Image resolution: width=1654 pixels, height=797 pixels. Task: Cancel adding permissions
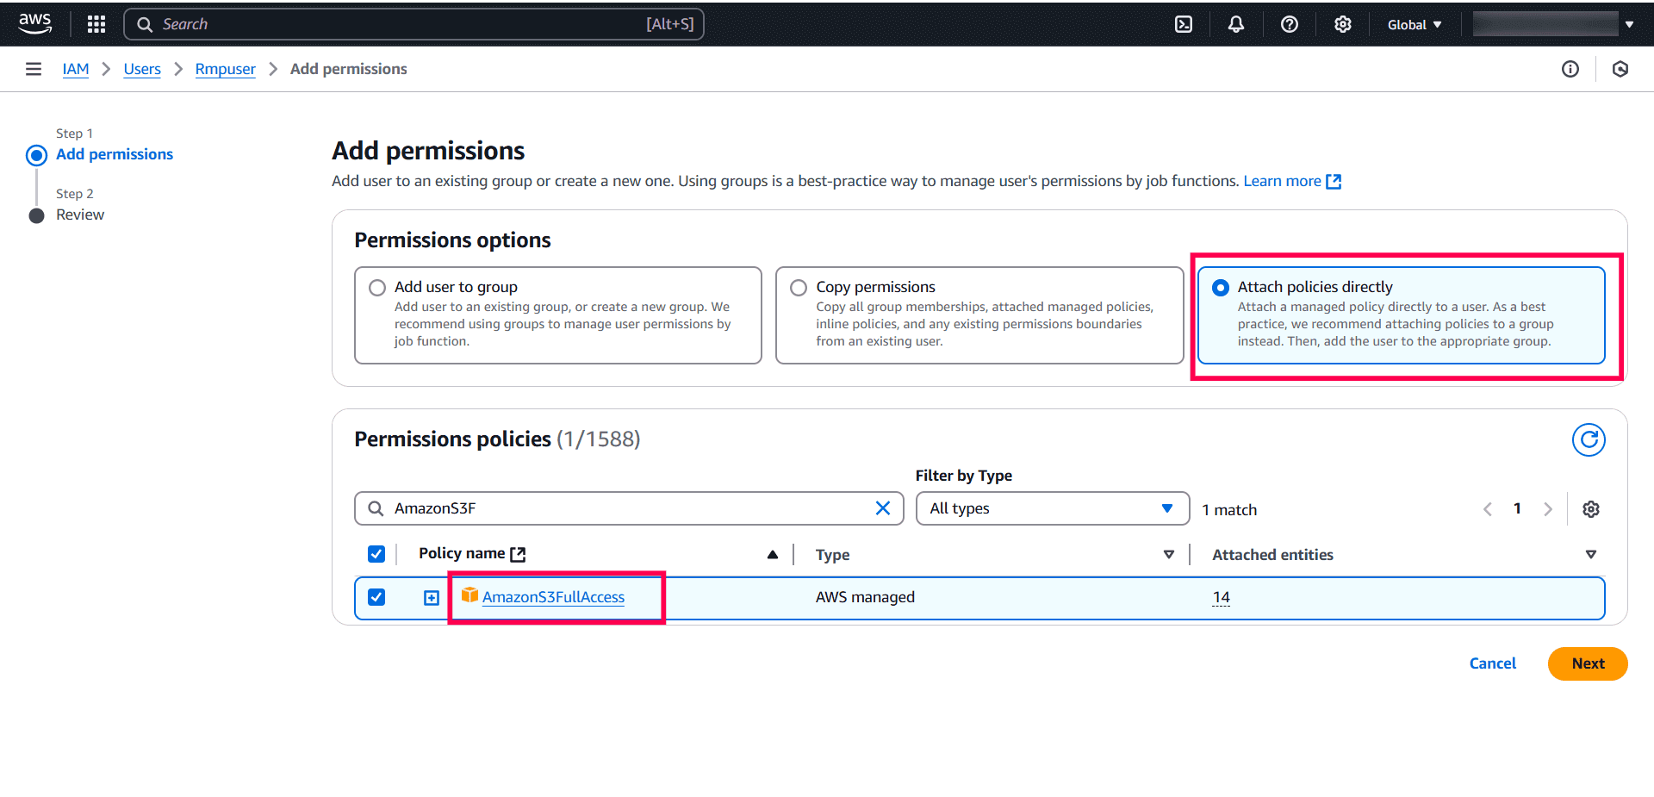pos(1492,663)
